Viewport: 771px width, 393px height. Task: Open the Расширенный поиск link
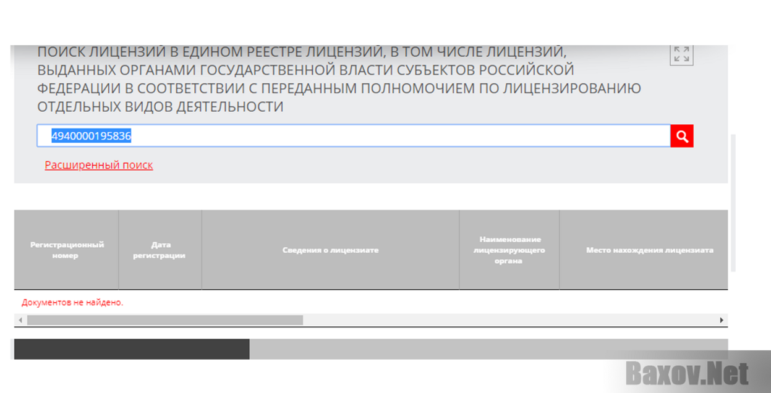point(98,165)
